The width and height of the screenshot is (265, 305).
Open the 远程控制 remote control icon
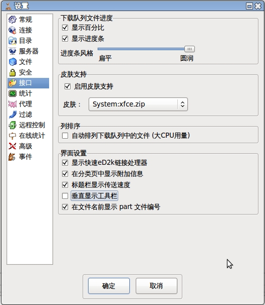[13, 125]
